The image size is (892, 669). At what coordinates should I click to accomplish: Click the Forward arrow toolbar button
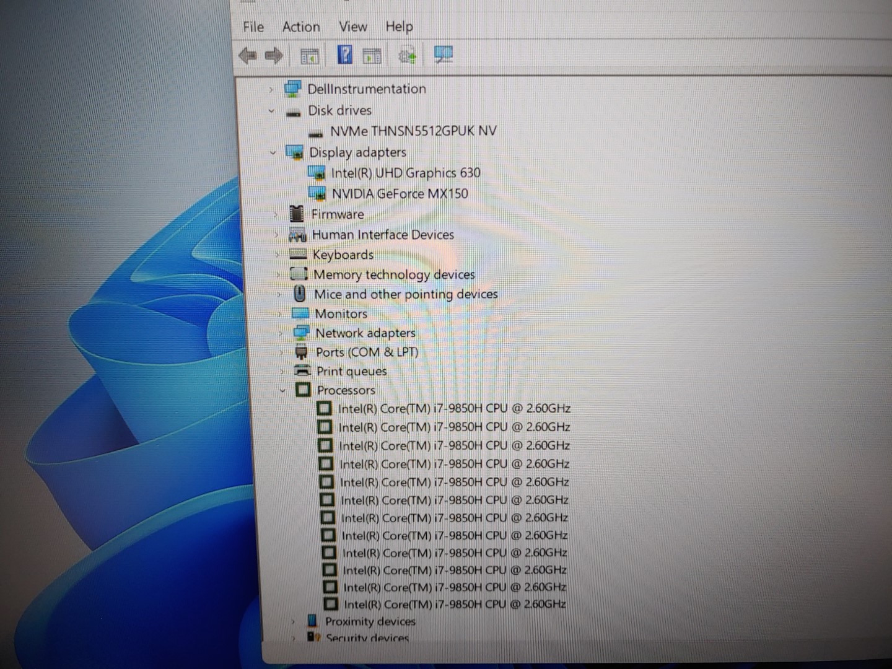click(273, 56)
